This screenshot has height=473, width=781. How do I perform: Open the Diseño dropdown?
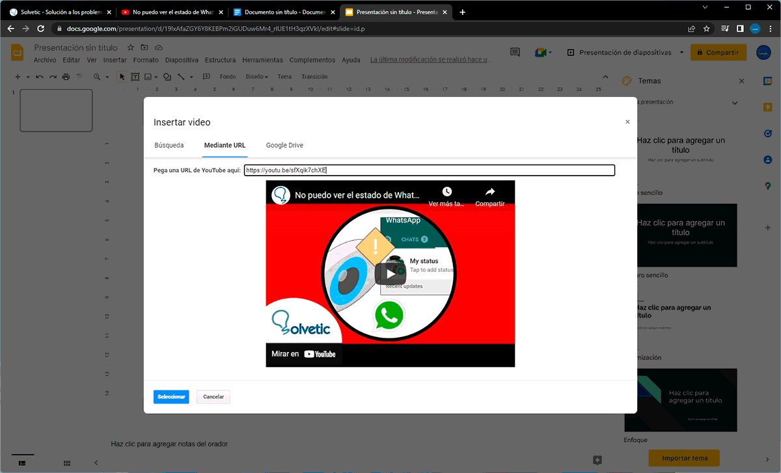pyautogui.click(x=257, y=77)
